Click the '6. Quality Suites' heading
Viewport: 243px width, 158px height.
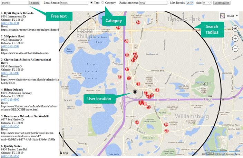coord(11,146)
